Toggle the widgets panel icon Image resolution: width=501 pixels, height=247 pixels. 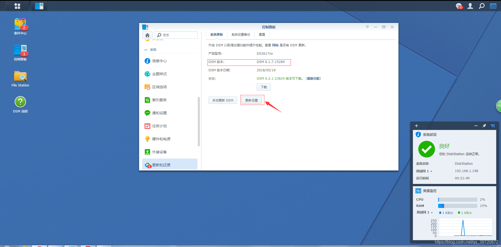pos(493,6)
